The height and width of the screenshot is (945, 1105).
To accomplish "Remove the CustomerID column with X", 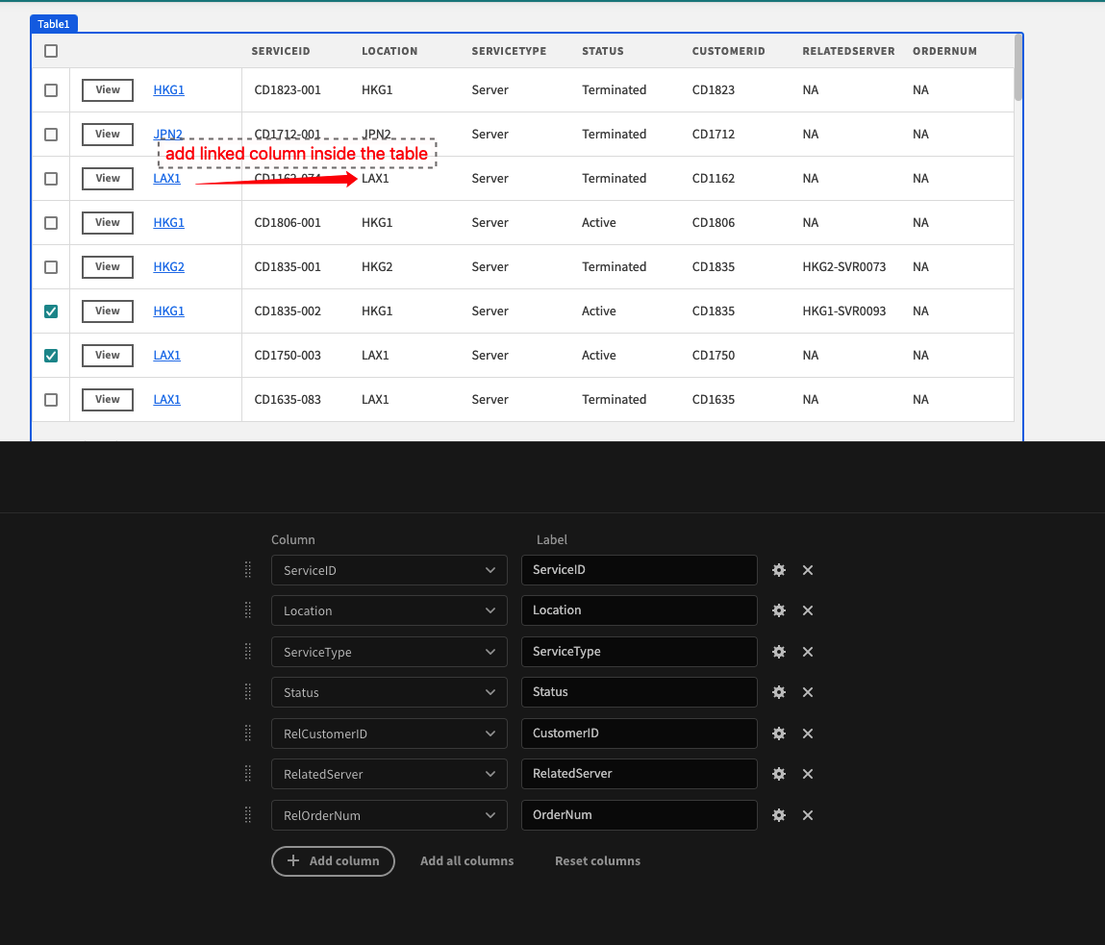I will (808, 734).
